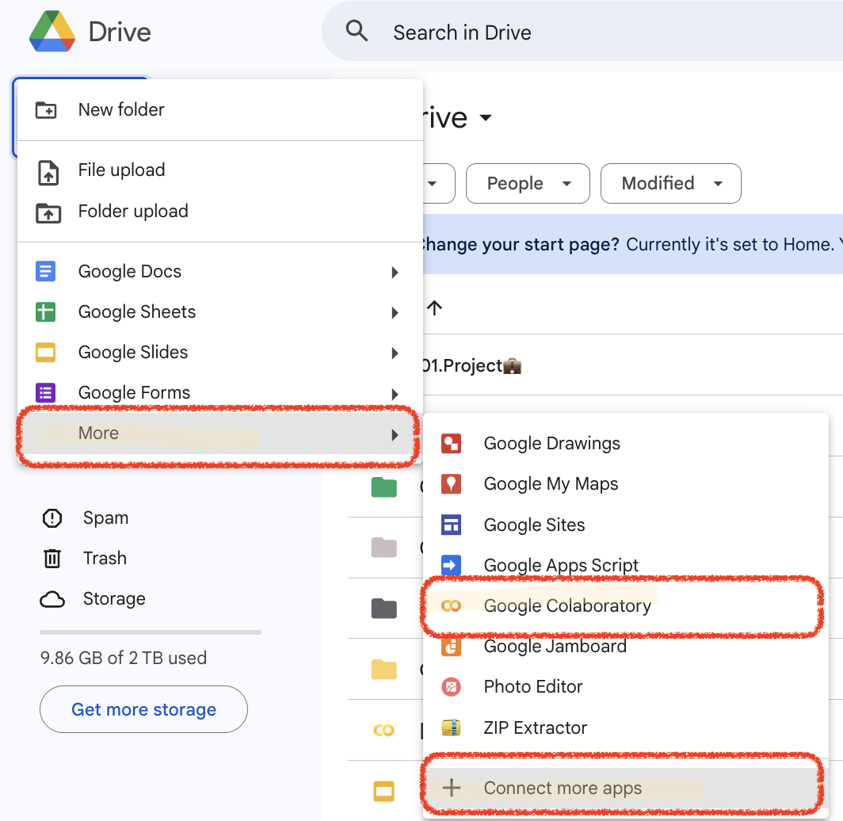Select Google Forms entry
Image resolution: width=843 pixels, height=821 pixels.
(x=220, y=393)
